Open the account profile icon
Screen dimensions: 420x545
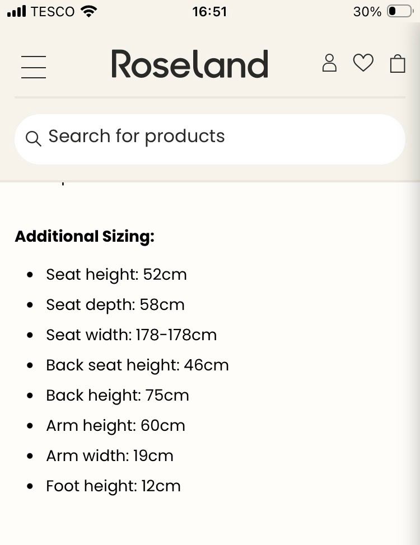coord(329,63)
